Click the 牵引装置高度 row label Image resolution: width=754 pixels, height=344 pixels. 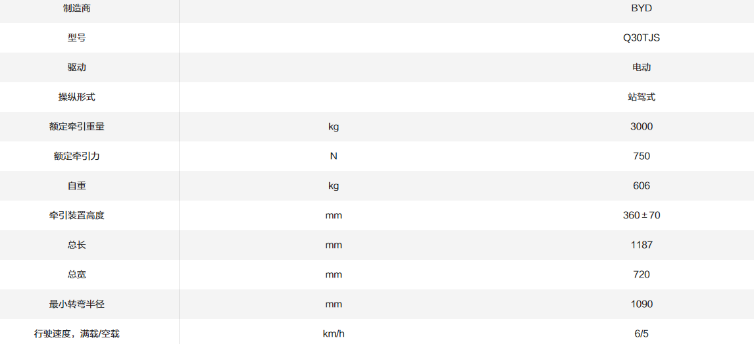pos(77,215)
